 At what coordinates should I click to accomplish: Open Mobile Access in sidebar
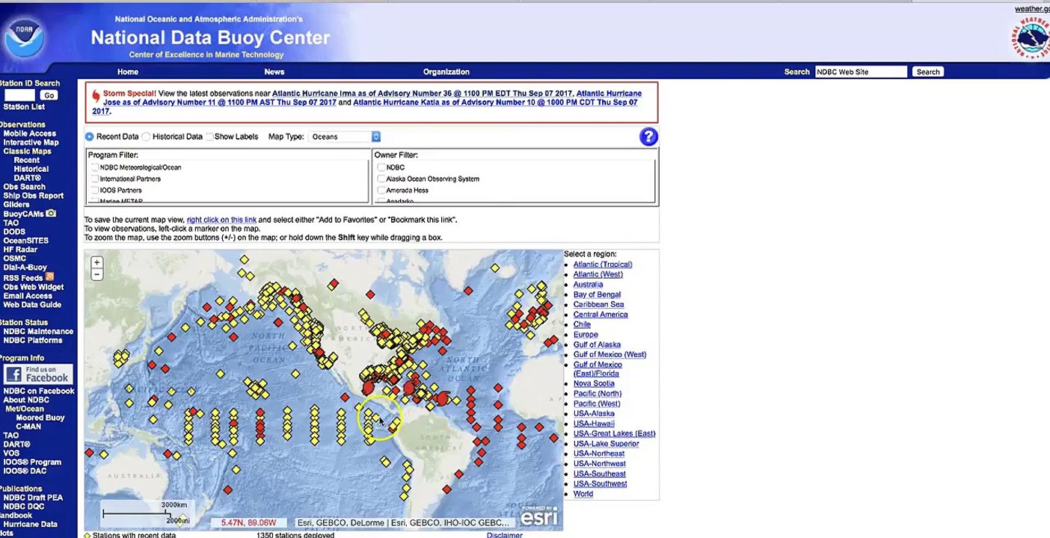(x=30, y=134)
